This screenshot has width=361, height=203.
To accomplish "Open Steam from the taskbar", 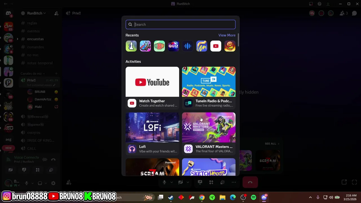I will pos(171,198).
